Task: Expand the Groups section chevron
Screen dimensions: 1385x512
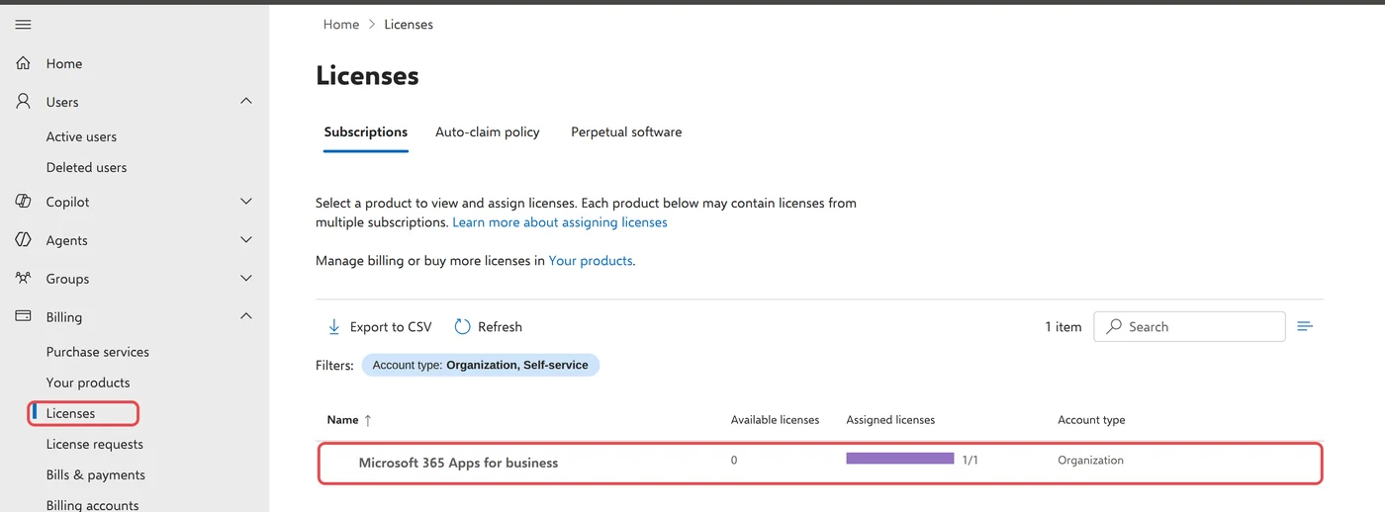Action: pos(246,279)
